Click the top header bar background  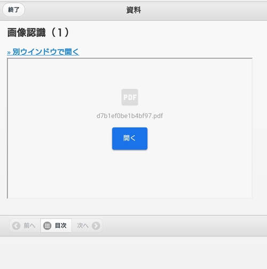click(x=196, y=10)
